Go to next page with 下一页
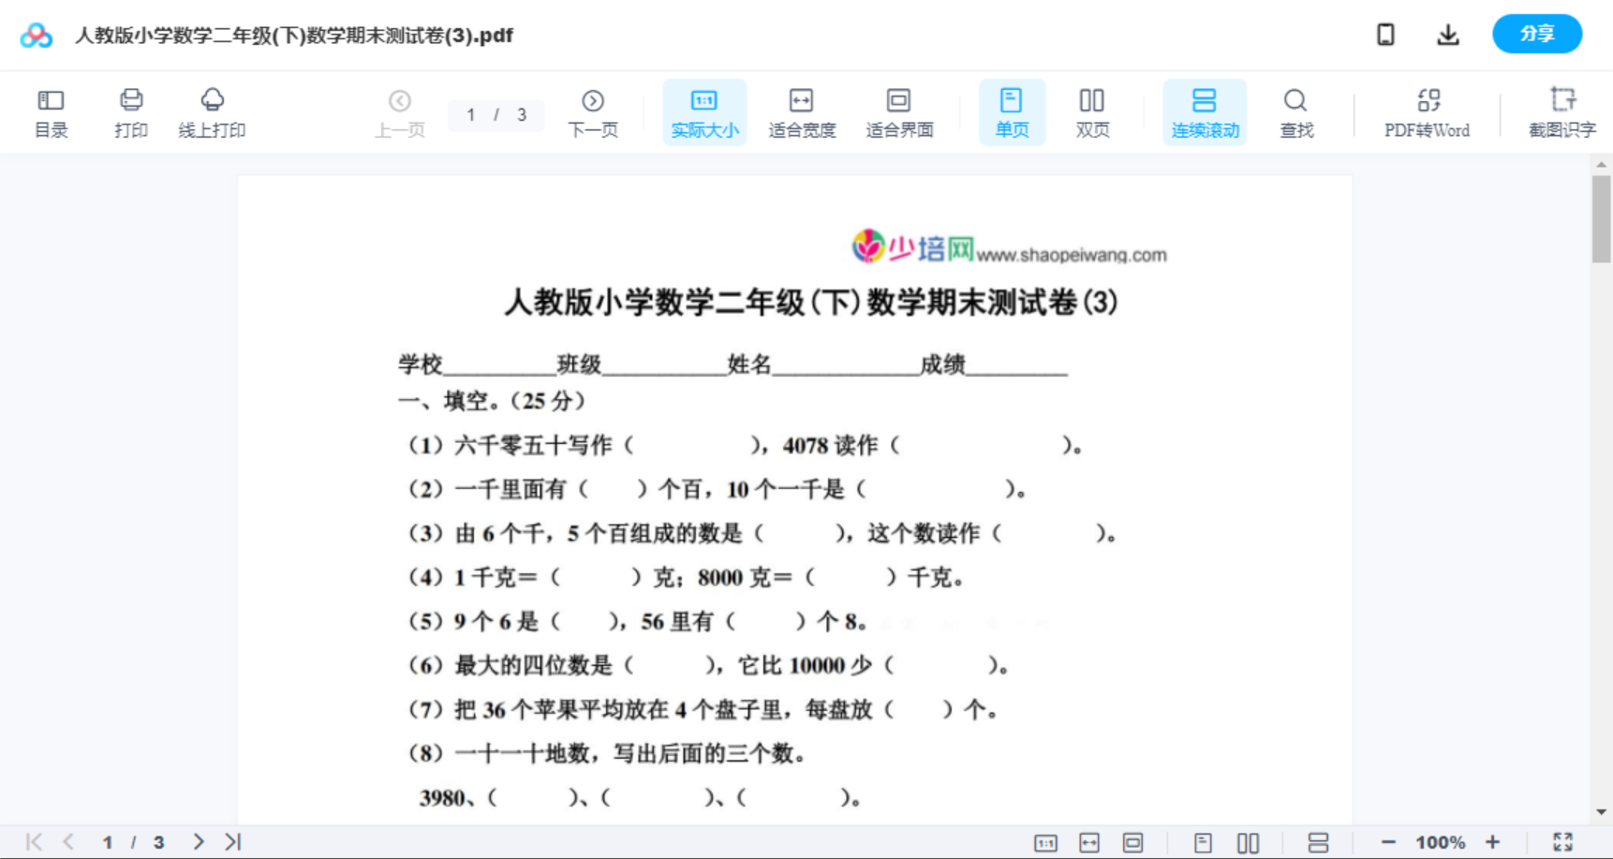The width and height of the screenshot is (1613, 859). pyautogui.click(x=592, y=111)
